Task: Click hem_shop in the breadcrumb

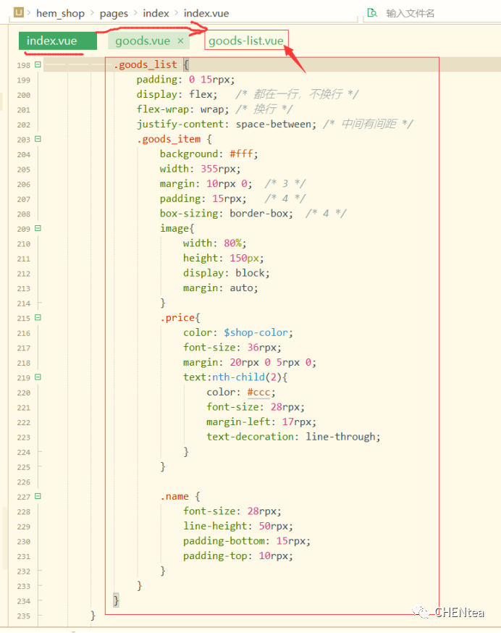Action: (60, 13)
